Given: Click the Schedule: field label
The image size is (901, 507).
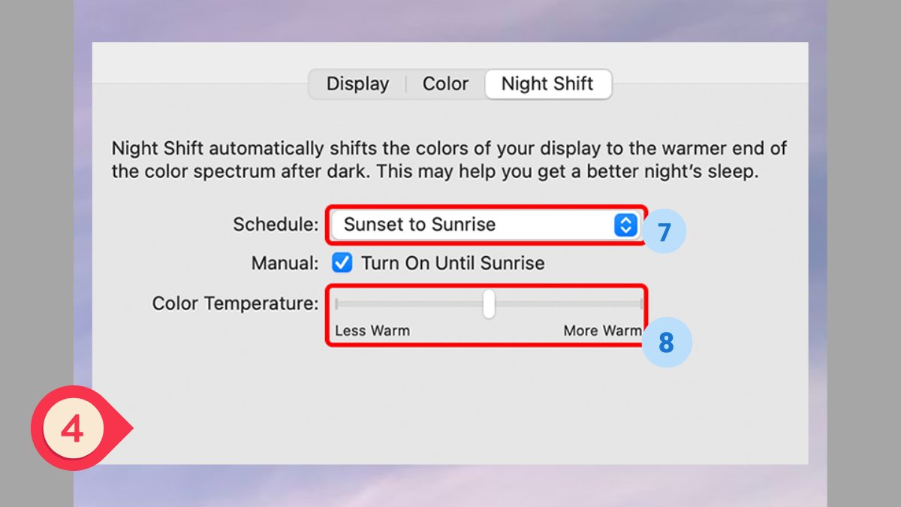Looking at the screenshot, I should [276, 225].
